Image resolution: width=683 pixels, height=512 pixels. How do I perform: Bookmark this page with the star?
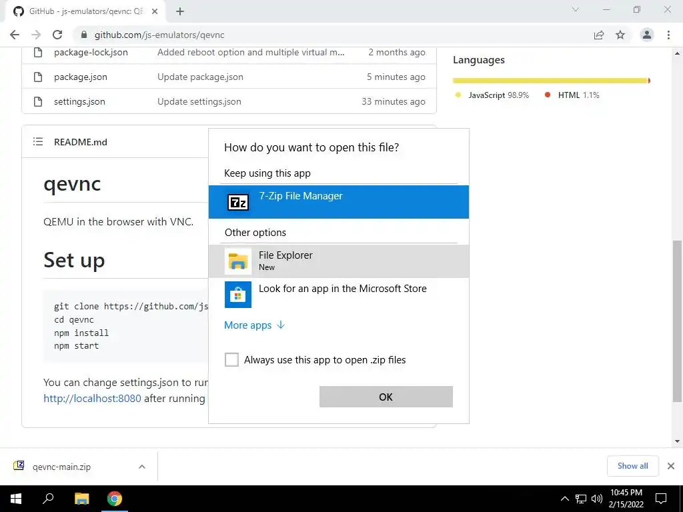[620, 35]
